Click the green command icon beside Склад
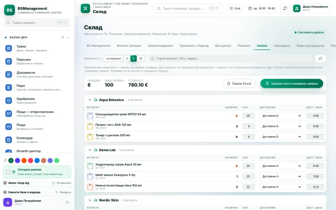 (x=85, y=8)
